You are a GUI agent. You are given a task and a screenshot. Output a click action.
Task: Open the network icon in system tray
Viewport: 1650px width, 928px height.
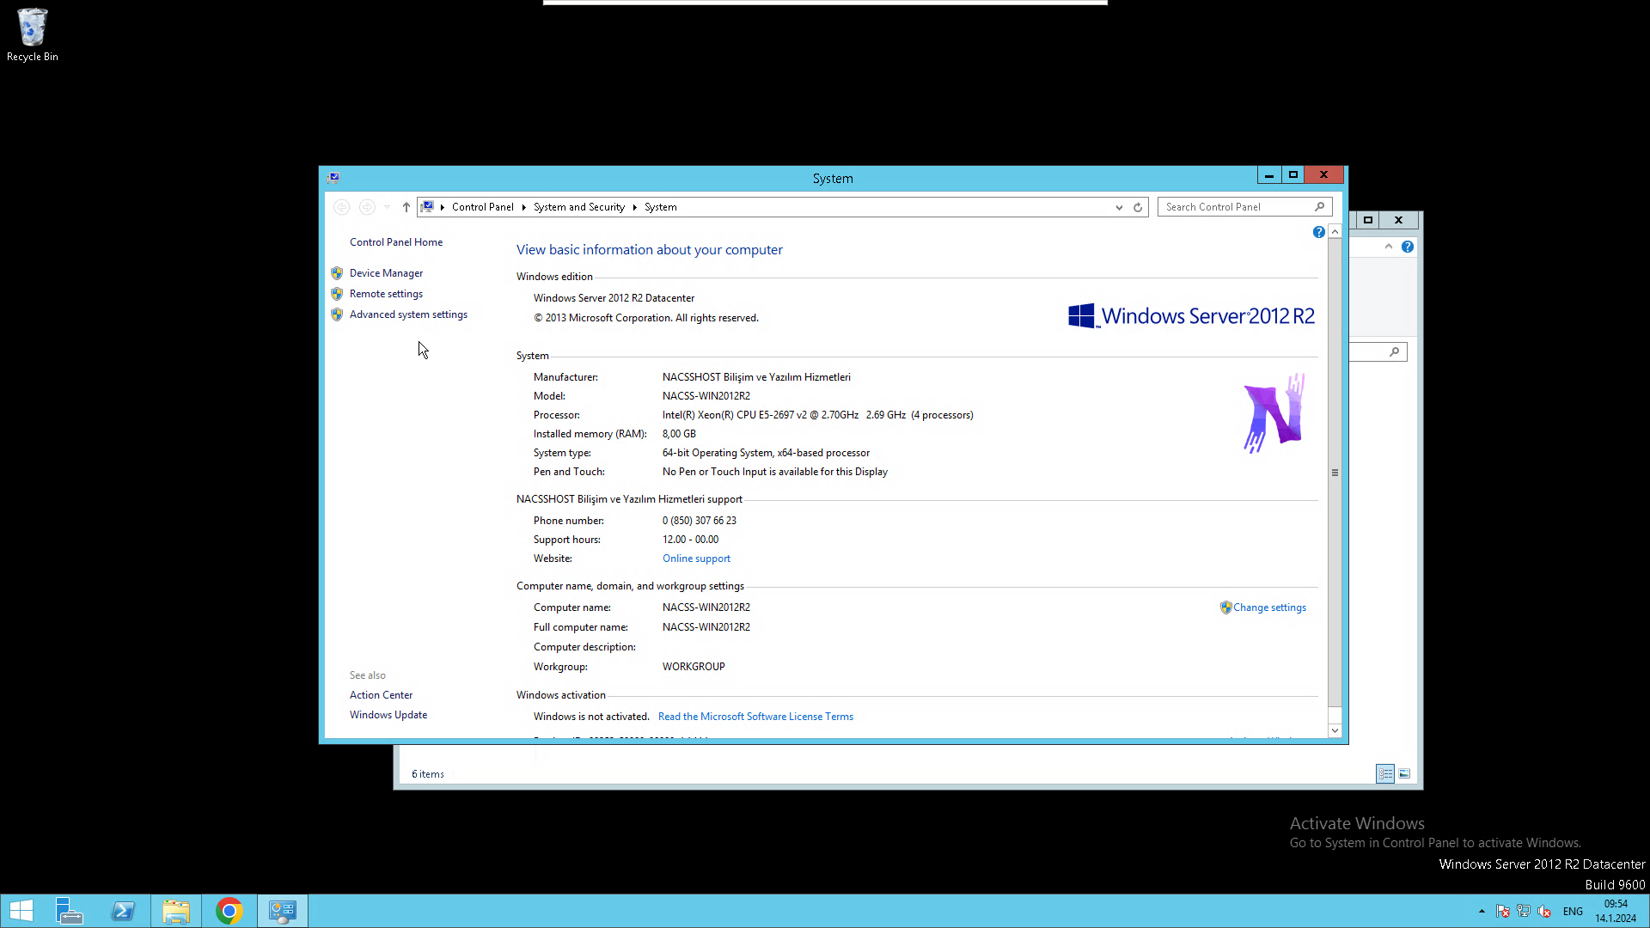(x=1523, y=911)
